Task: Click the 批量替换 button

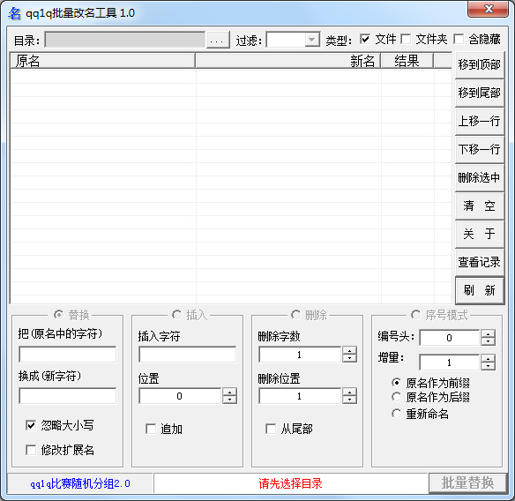Action: 467,483
